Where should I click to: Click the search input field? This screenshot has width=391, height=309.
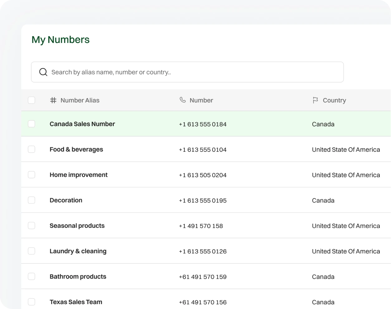(187, 72)
